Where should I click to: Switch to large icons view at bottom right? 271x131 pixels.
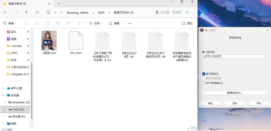(x=193, y=129)
